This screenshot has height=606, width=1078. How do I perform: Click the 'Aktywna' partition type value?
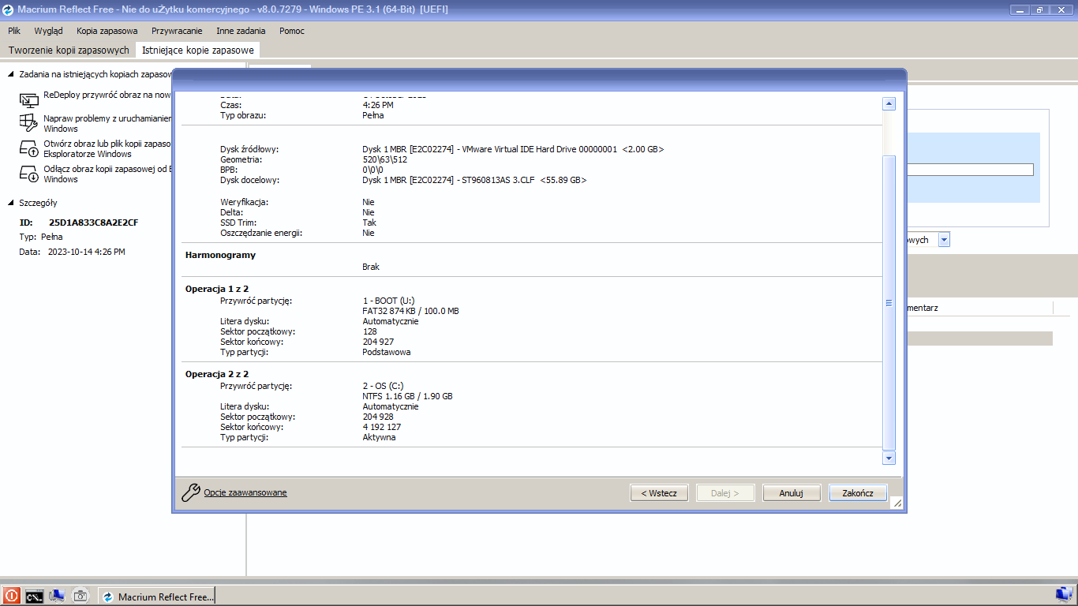379,437
